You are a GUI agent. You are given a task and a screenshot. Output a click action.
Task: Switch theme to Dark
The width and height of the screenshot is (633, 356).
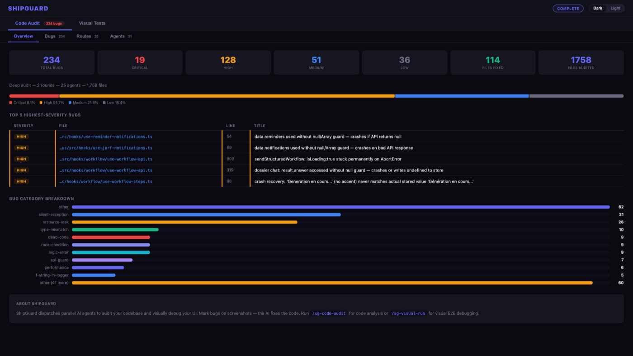click(598, 8)
